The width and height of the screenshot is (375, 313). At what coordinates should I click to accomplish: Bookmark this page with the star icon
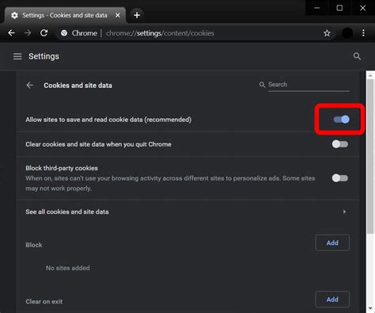click(327, 33)
